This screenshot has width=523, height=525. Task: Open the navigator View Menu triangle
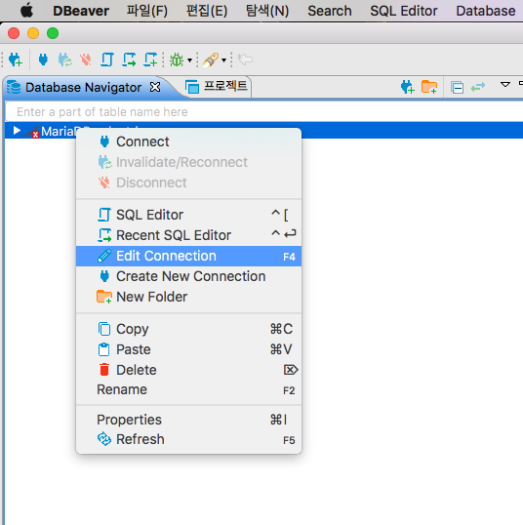(505, 84)
